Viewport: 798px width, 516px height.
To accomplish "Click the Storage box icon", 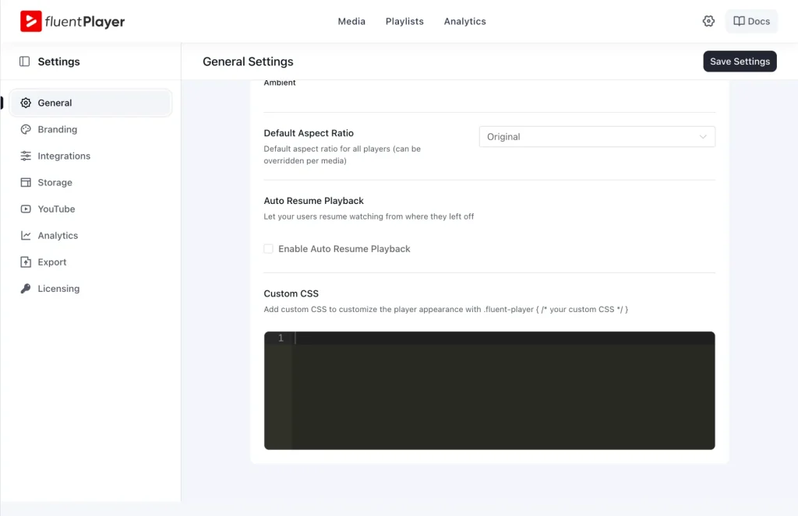I will coord(26,182).
